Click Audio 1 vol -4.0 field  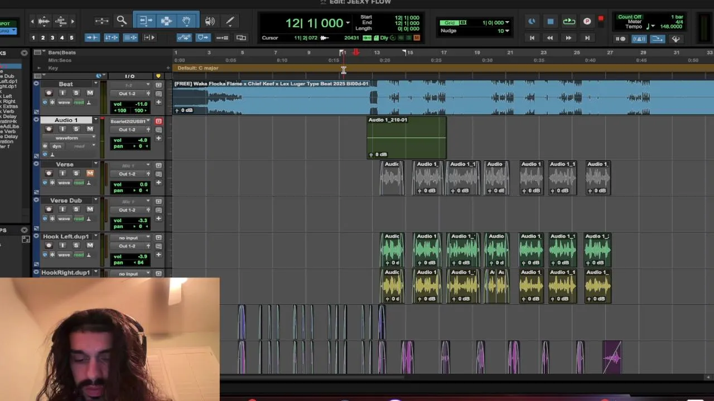pyautogui.click(x=131, y=140)
